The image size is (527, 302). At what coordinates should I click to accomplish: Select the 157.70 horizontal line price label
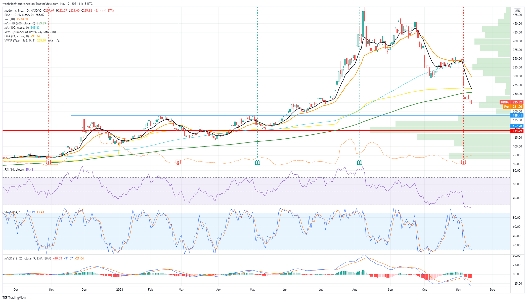pos(517,126)
